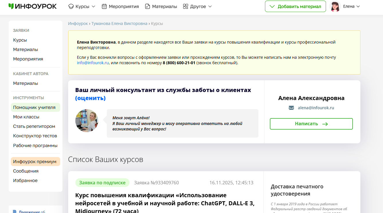Click the Туманова Елена Викторовна breadcrumb
The height and width of the screenshot is (213, 383).
[x=119, y=24]
